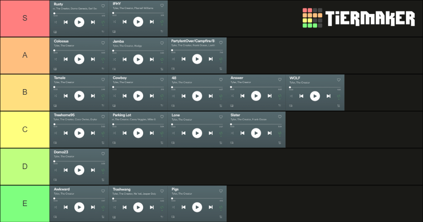Screen dimensions: 423x222
Task: Select the E tier label
Action: 25,203
